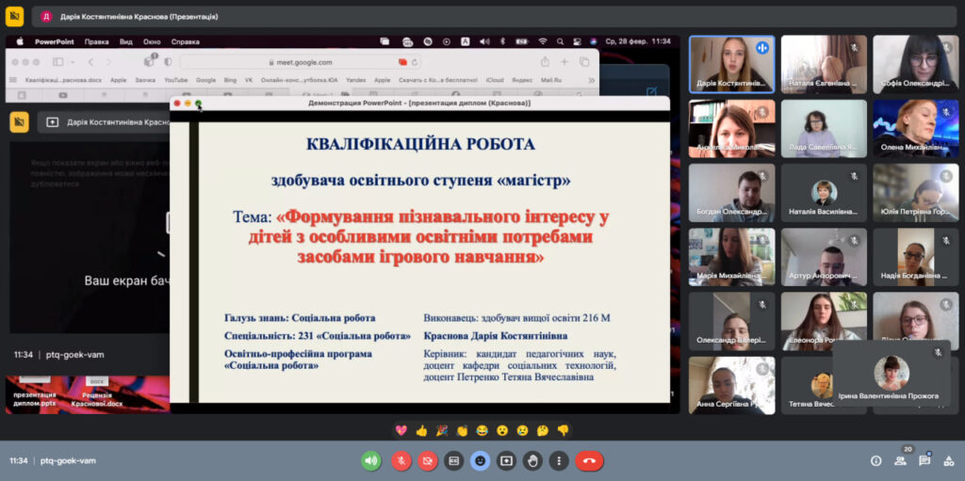Open the chat messages panel
965x481 pixels.
coord(924,461)
